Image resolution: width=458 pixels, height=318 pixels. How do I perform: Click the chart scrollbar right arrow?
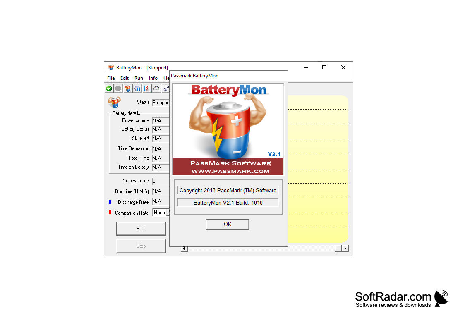[x=345, y=248]
